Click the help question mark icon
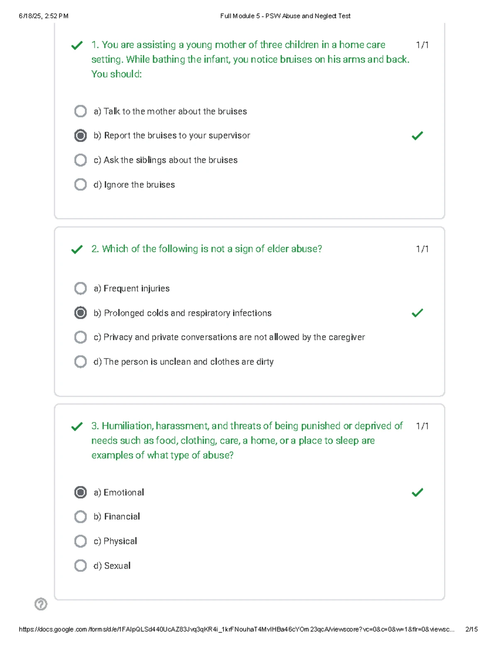Screen dimensions: 498x645 pos(41,604)
